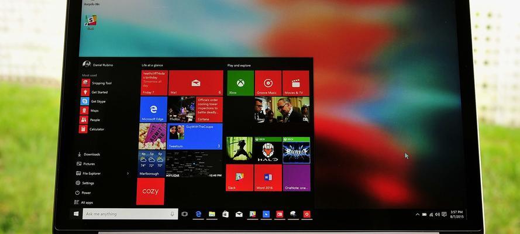Open the clock showing 3:57 PM
520x234 pixels.
457,214
